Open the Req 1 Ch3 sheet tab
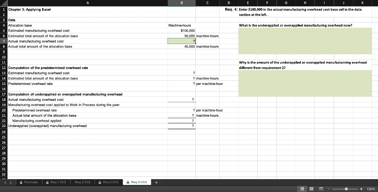378x192 pixels. (56, 182)
